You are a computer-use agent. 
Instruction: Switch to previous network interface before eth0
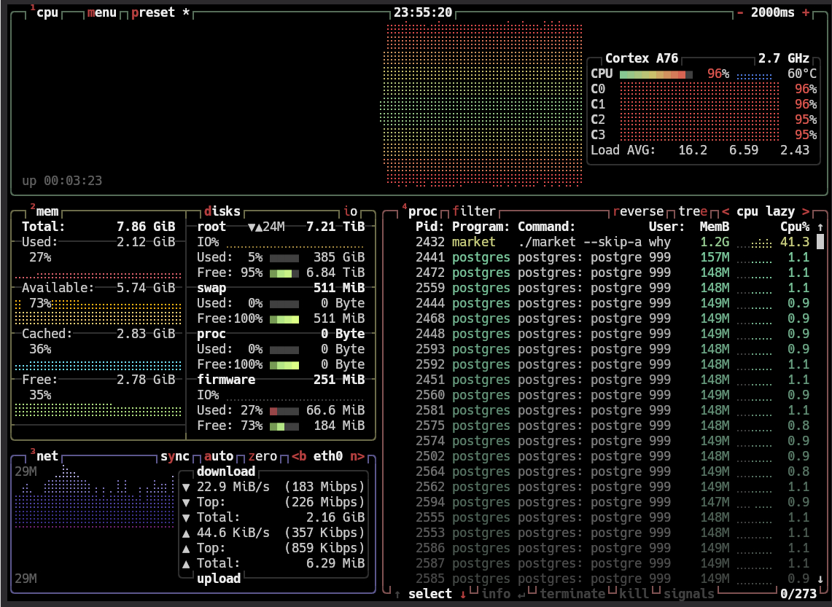pos(299,456)
